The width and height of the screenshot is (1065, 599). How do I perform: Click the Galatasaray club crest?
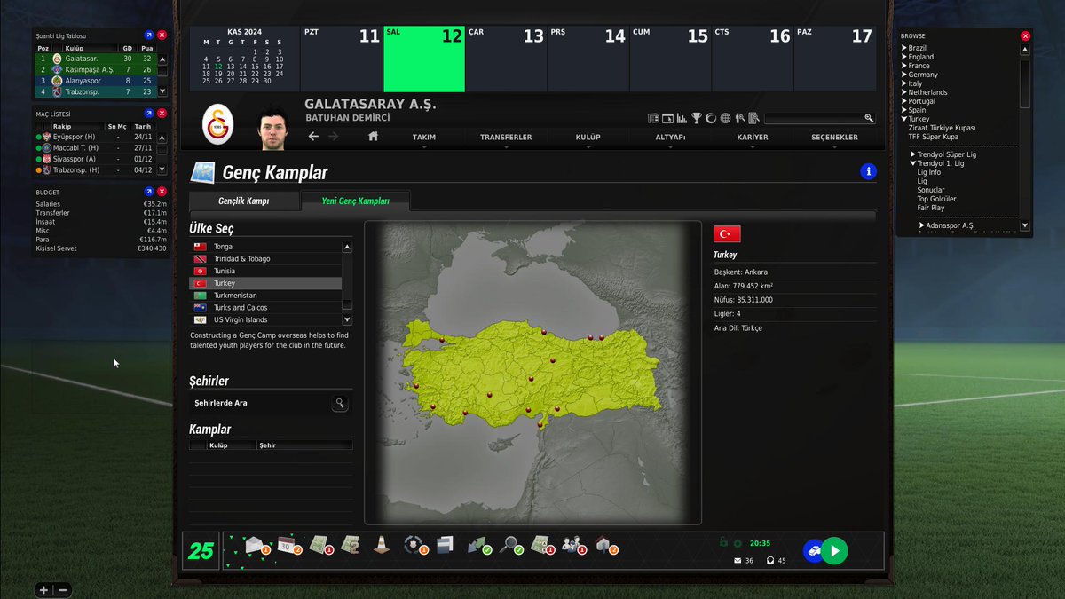(x=217, y=125)
